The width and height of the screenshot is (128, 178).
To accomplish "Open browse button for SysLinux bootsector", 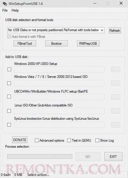I will (116, 125).
